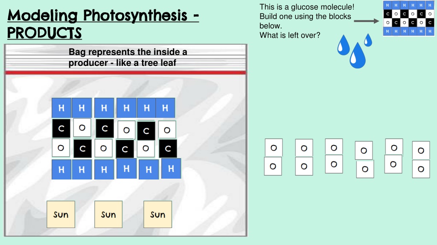The width and height of the screenshot is (437, 245).
Task: Click the Modeling Photosynthesis - PRODUCTS title
Action: click(103, 24)
